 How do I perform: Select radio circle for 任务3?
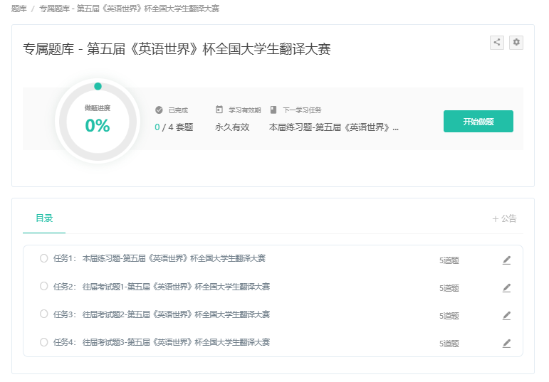44,314
